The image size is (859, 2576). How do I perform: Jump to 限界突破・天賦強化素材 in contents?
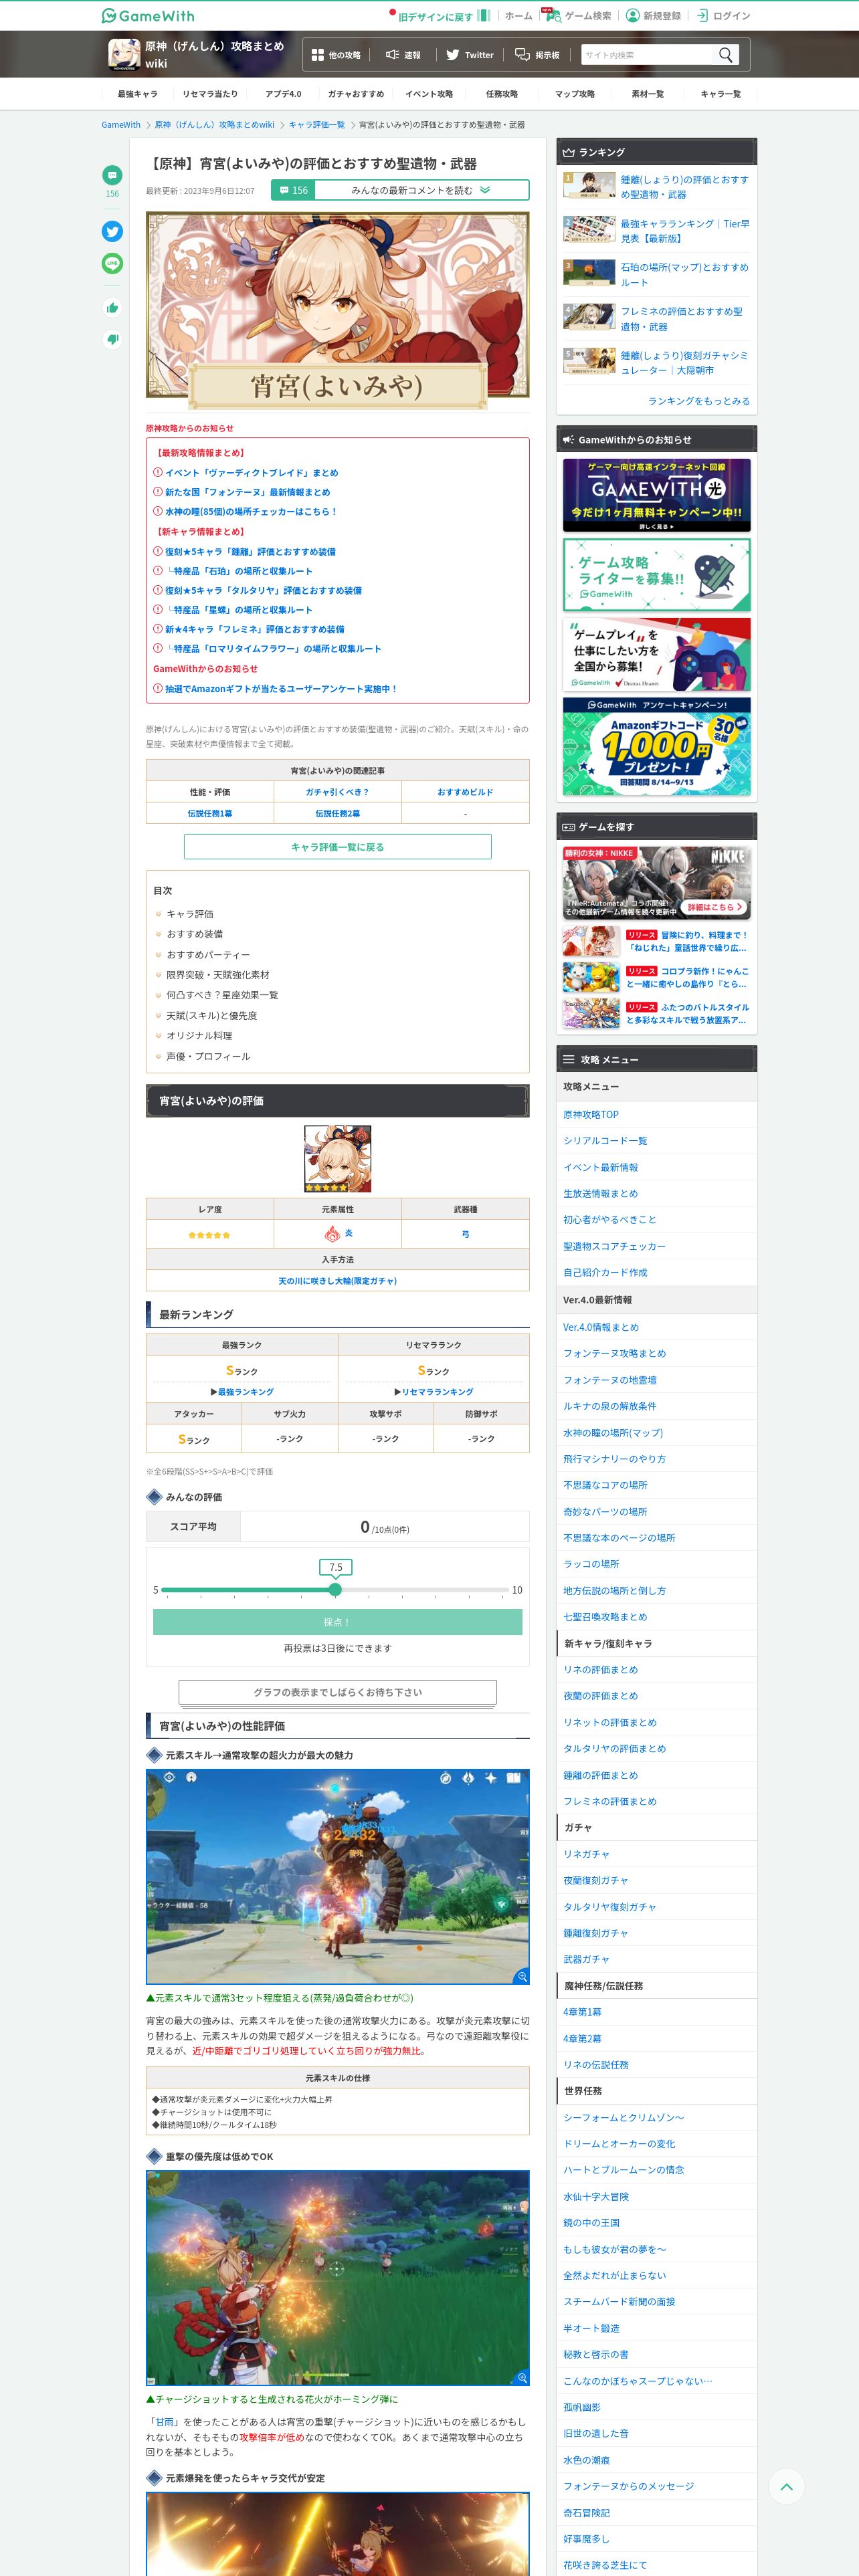[217, 975]
